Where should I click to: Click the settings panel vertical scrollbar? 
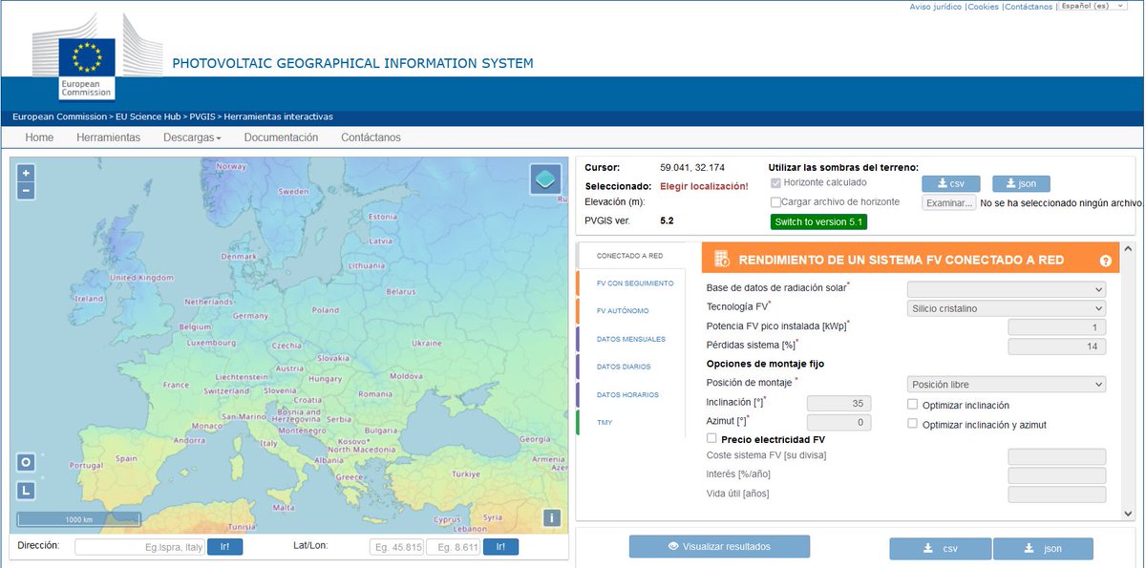[x=1129, y=380]
